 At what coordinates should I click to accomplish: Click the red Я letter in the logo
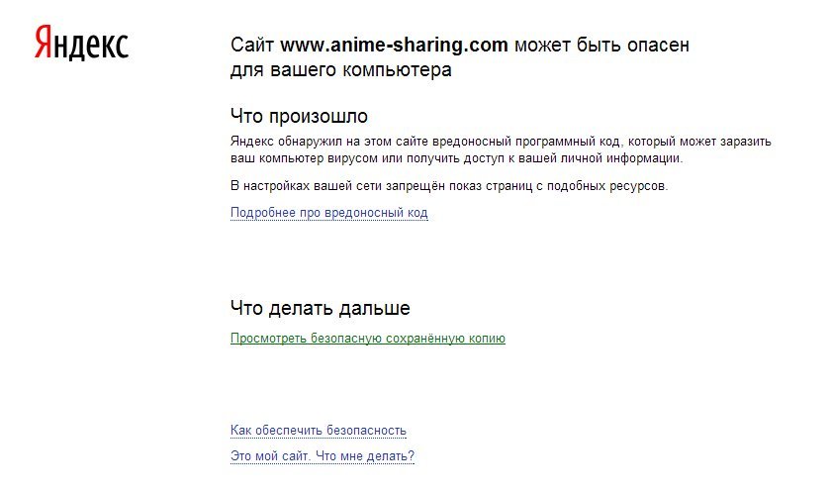point(45,44)
